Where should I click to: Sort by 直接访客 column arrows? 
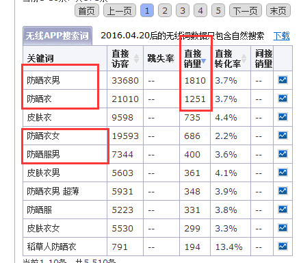tap(136, 58)
